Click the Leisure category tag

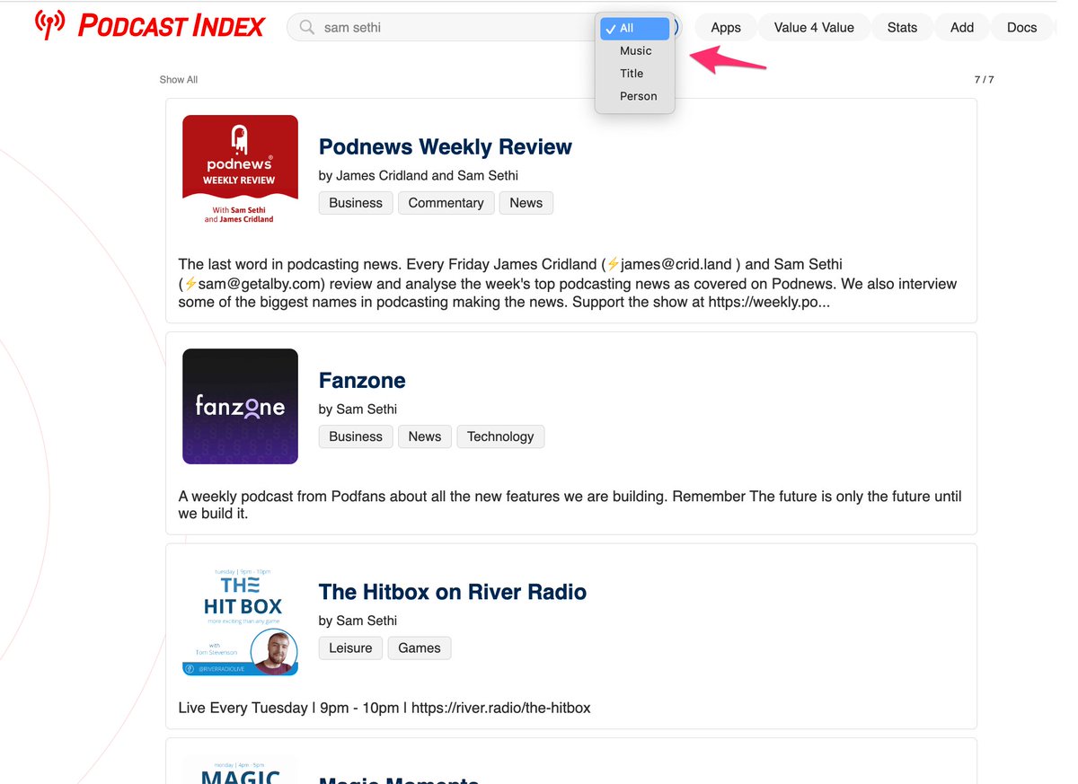(x=350, y=648)
